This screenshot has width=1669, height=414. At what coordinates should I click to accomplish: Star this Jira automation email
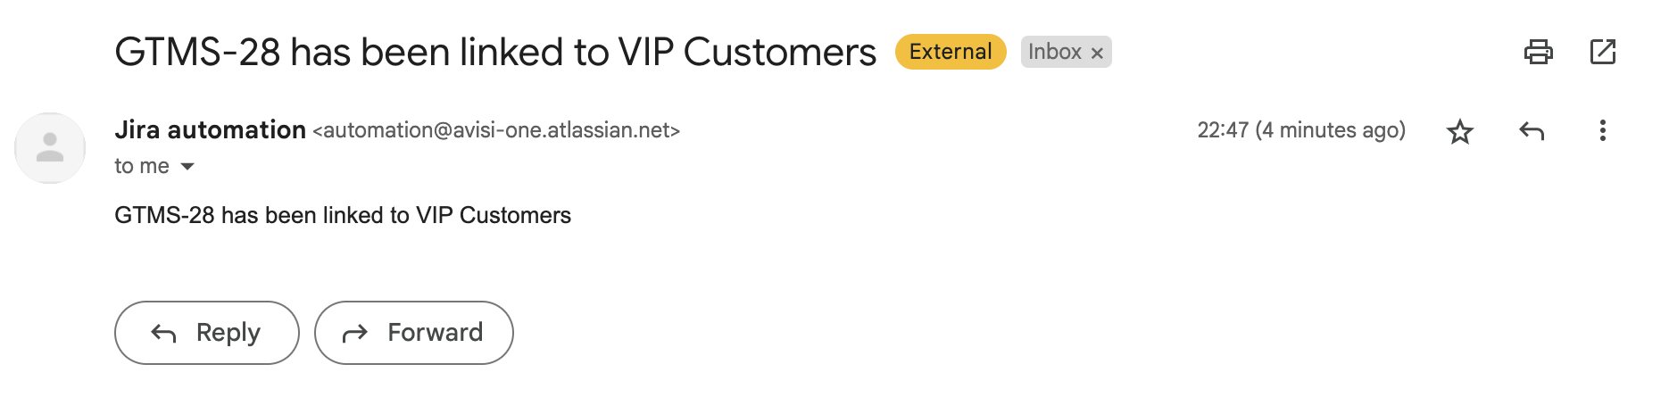pyautogui.click(x=1460, y=132)
